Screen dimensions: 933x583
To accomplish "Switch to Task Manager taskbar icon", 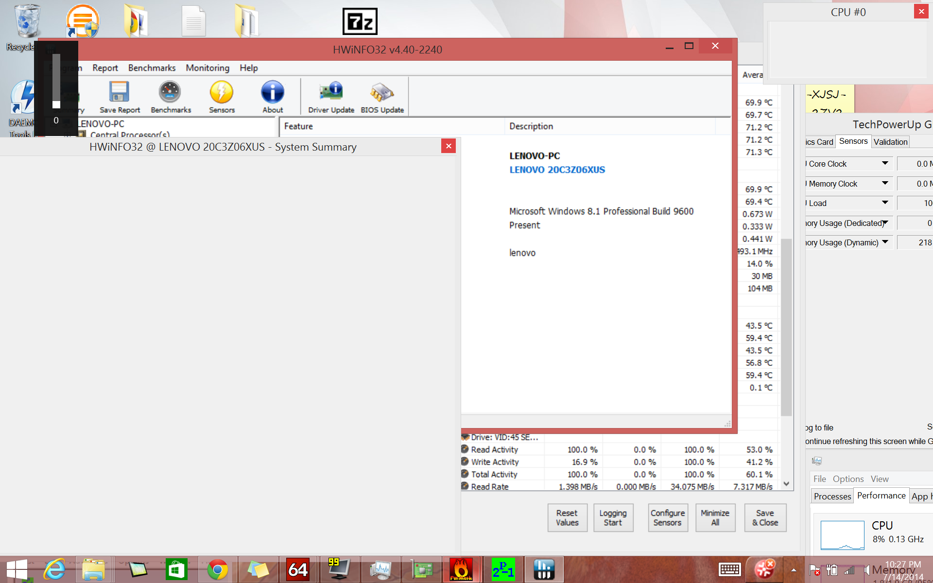I will click(x=380, y=569).
